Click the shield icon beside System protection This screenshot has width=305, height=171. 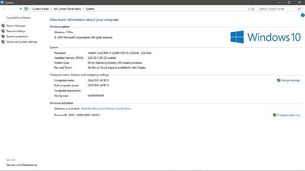click(x=3, y=36)
